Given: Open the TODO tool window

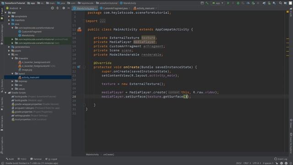Looking at the screenshot, I should coord(22,159).
